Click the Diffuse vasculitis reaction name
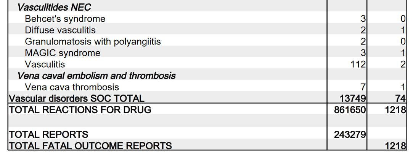This screenshot has height=155, width=413. (x=60, y=30)
